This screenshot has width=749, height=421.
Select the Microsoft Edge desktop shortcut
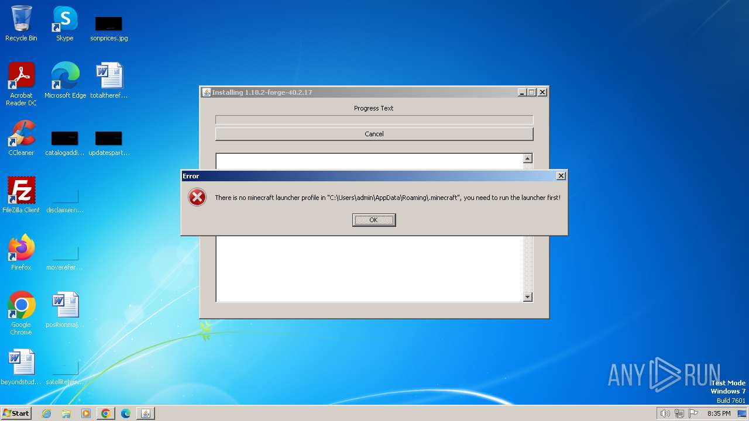(65, 81)
